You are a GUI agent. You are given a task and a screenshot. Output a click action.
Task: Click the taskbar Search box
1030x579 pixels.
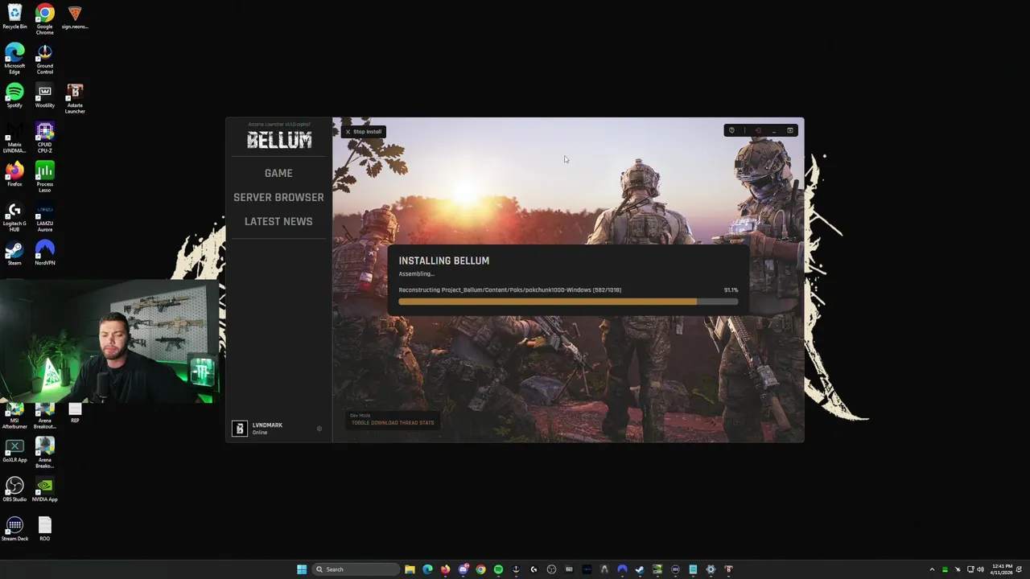[356, 569]
